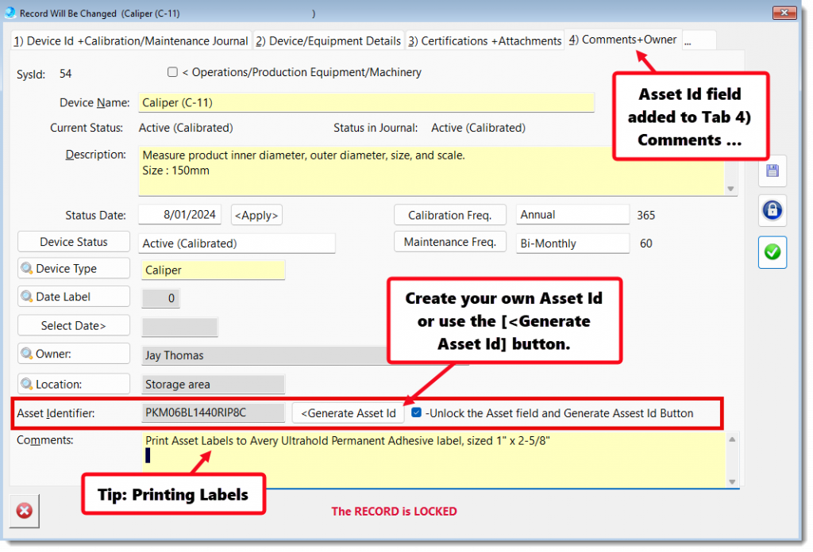This screenshot has height=552, width=813.
Task: Open the Owner lookup button
Action: [x=74, y=354]
